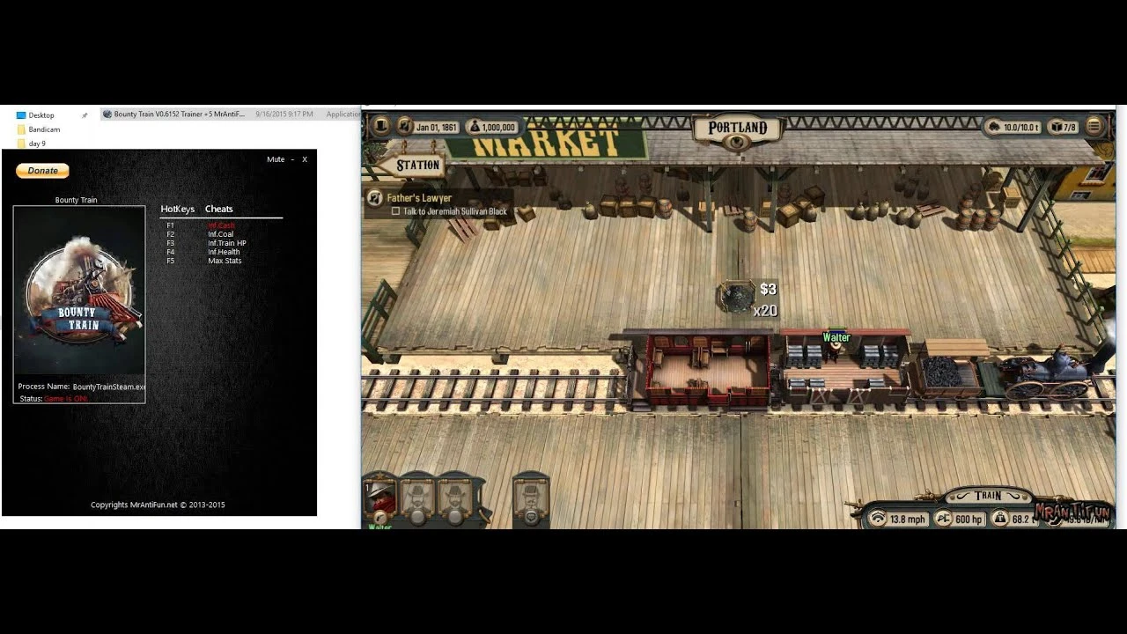Click the Bounty Train trainer file icon
This screenshot has height=634, width=1127.
pos(107,114)
